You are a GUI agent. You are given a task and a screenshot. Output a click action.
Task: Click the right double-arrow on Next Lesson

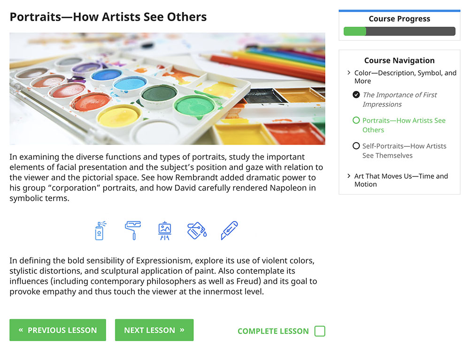[182, 330]
